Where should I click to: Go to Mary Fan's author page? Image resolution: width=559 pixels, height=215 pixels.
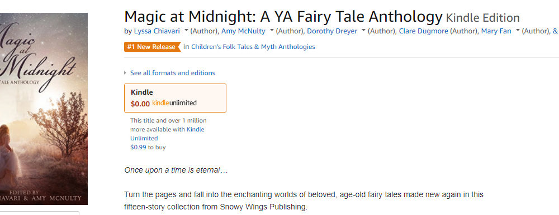[x=496, y=31]
